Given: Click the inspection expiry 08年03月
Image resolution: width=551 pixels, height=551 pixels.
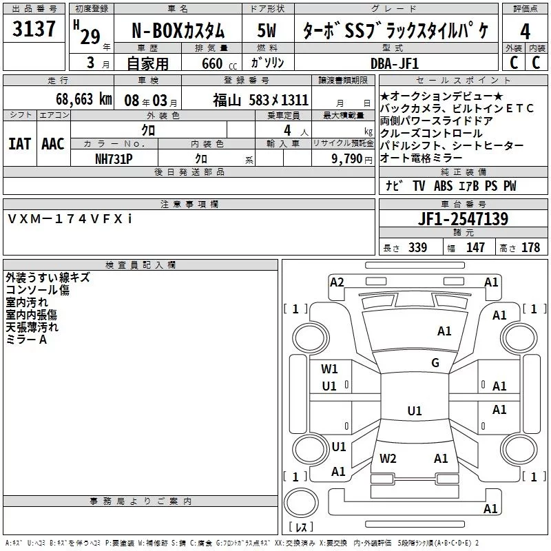Looking at the screenshot, I should click(151, 101).
